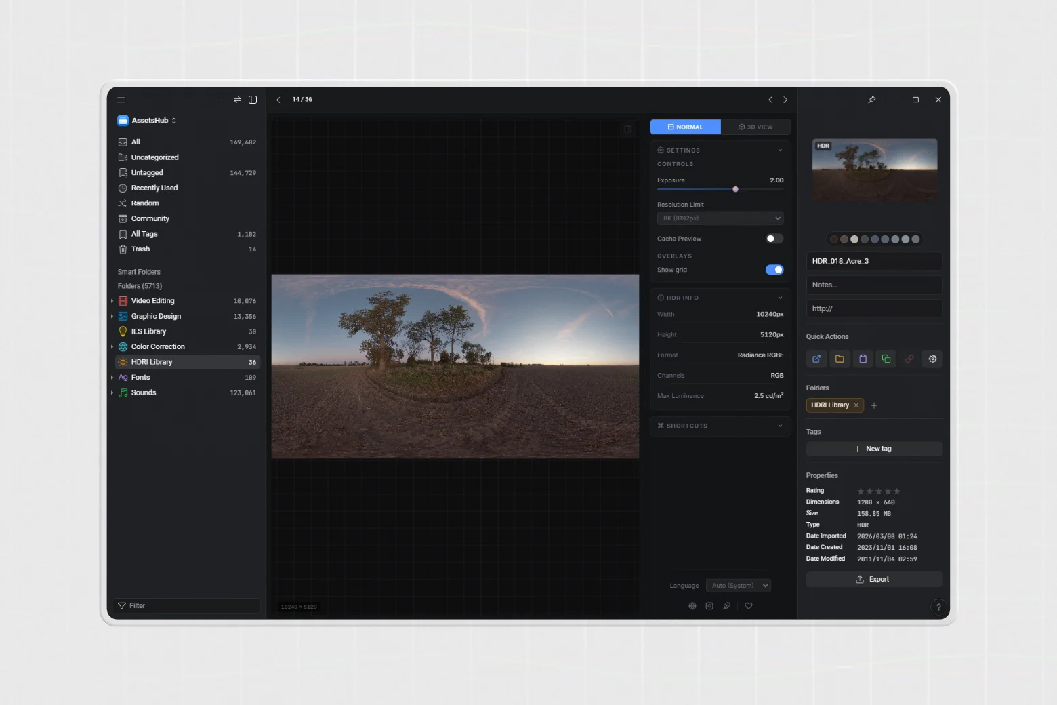Viewport: 1057px width, 705px height.
Task: Click the heart icon below language
Action: [749, 606]
